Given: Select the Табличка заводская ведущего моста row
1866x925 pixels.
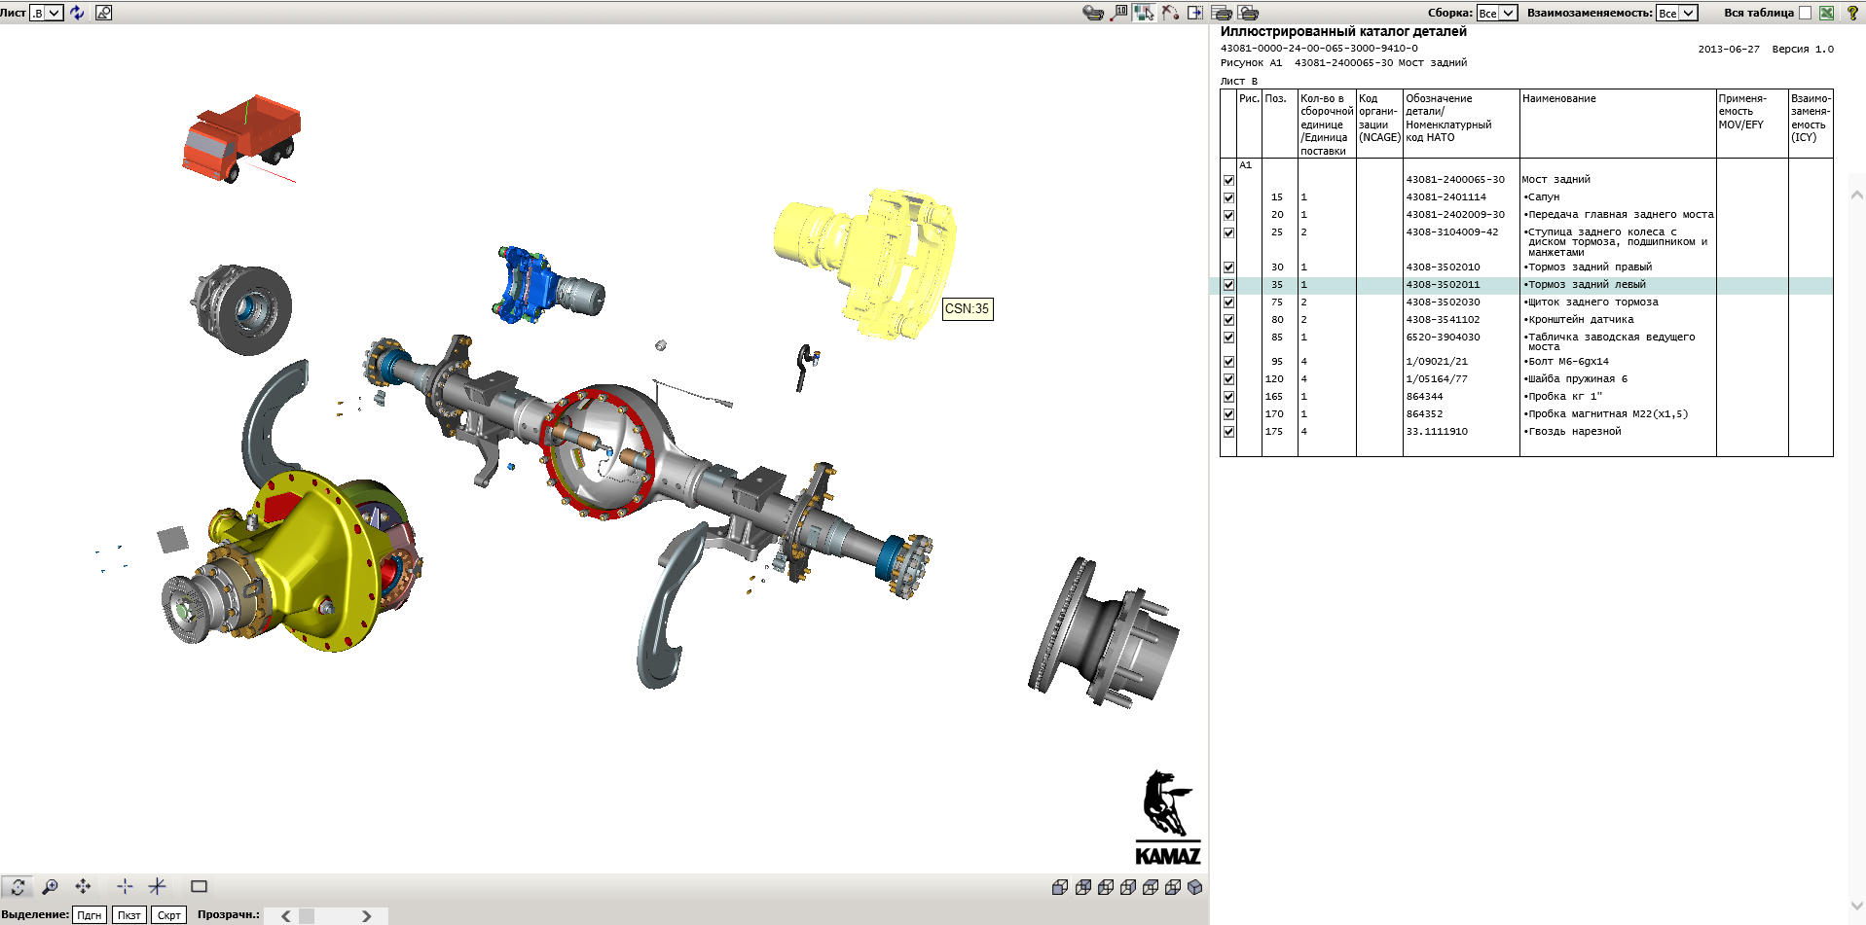Looking at the screenshot, I should [x=1525, y=342].
